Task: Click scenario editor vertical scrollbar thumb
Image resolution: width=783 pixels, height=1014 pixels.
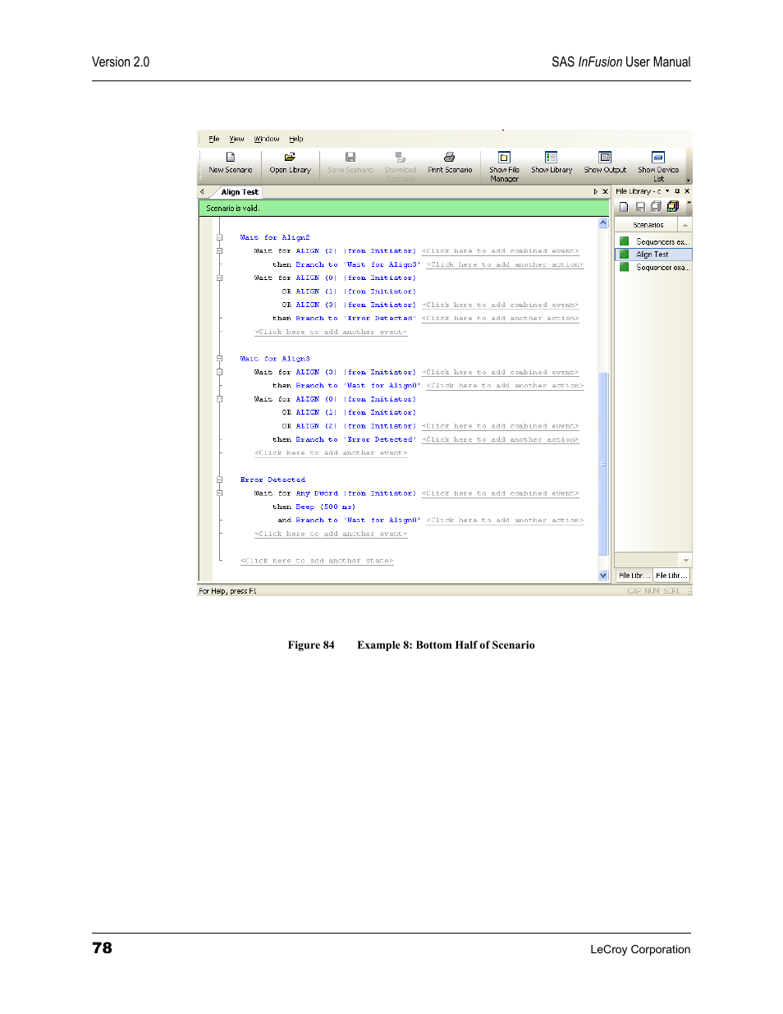Action: [603, 464]
